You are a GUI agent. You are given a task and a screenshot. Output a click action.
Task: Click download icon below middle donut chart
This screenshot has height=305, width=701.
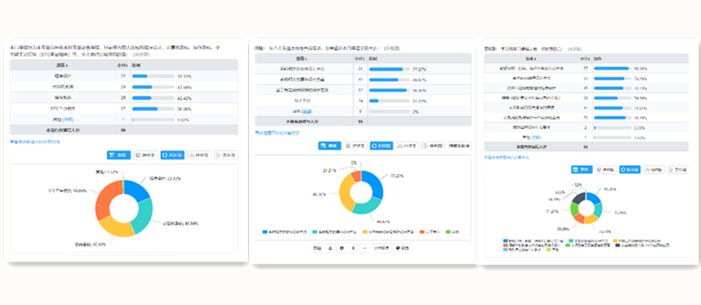point(330,248)
